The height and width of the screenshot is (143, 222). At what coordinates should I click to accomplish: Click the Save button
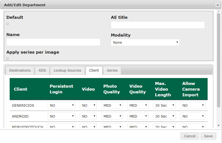pos(208,136)
